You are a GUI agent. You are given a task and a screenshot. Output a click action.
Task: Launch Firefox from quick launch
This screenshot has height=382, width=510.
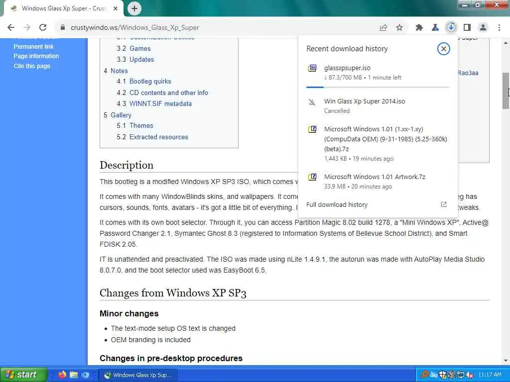coord(62,375)
